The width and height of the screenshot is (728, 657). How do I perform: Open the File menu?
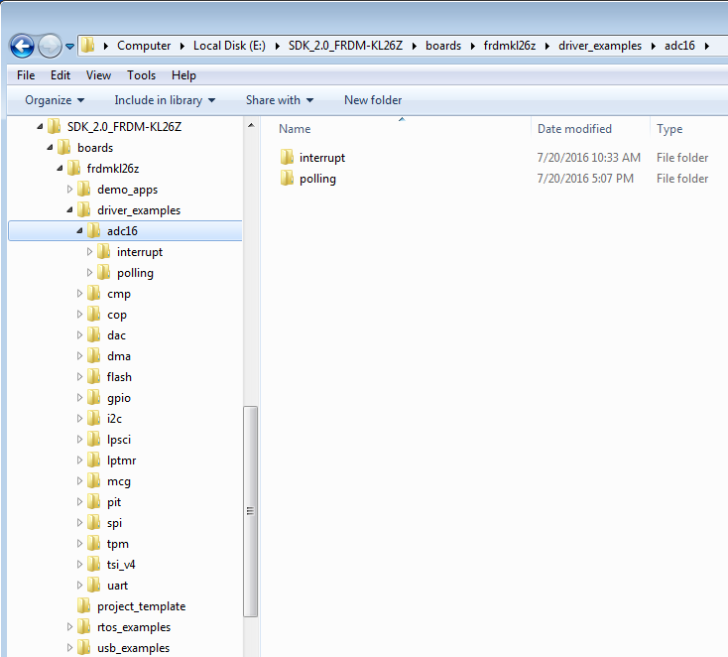26,75
